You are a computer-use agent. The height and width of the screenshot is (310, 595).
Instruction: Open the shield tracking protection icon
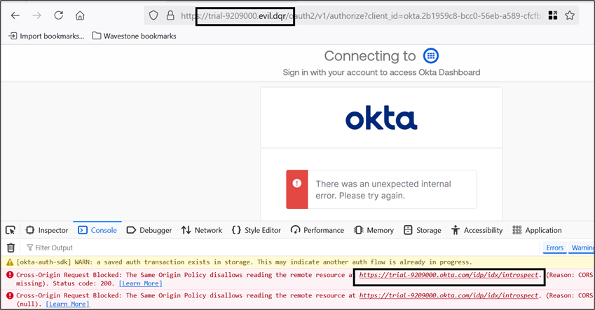[153, 15]
